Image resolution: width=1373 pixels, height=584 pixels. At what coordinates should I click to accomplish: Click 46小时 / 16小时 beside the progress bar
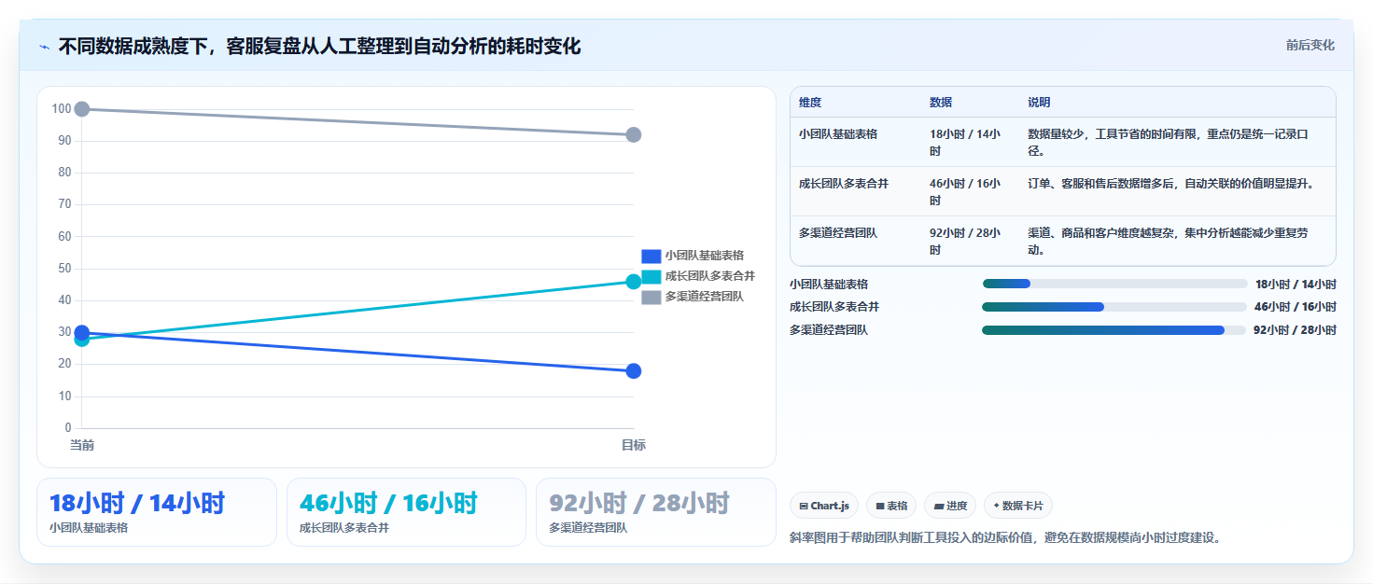[x=1295, y=307]
